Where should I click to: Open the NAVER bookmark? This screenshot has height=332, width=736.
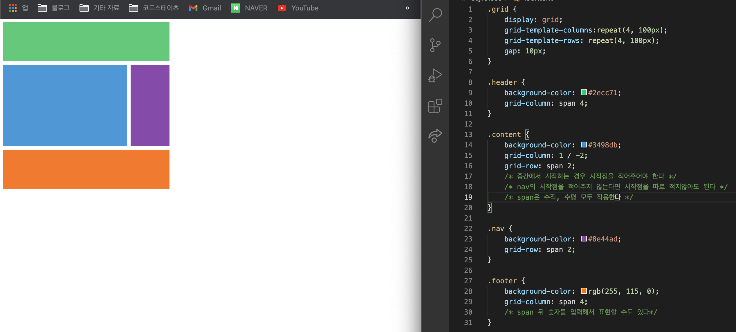pyautogui.click(x=249, y=8)
